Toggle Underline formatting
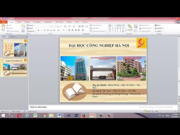 (44, 30)
